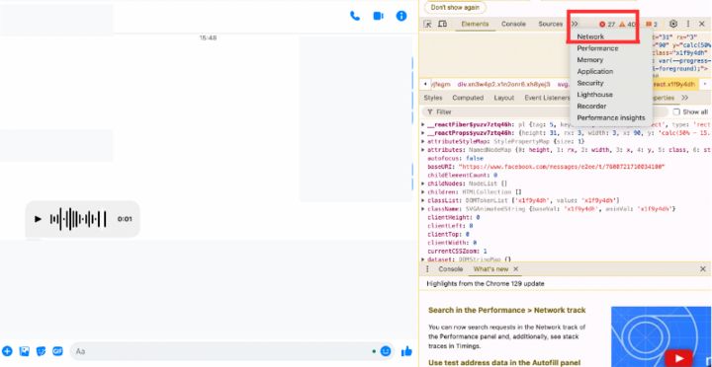Open DevTools customize three-dot menu
712x367 pixels.
[x=688, y=24]
